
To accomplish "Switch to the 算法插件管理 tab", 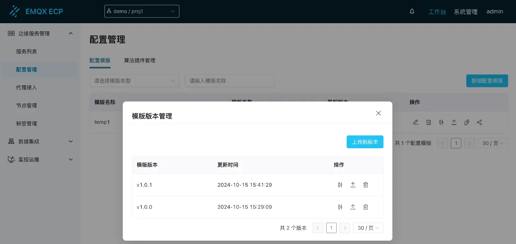I will 139,60.
